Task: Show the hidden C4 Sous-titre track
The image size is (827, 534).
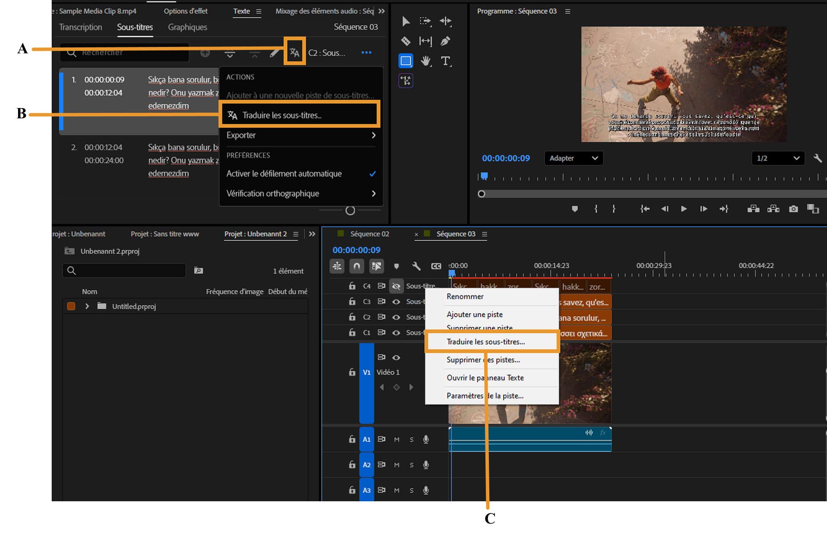Action: point(396,286)
